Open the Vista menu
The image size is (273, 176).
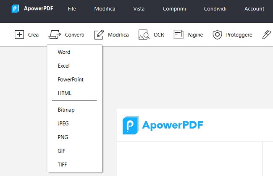click(139, 9)
